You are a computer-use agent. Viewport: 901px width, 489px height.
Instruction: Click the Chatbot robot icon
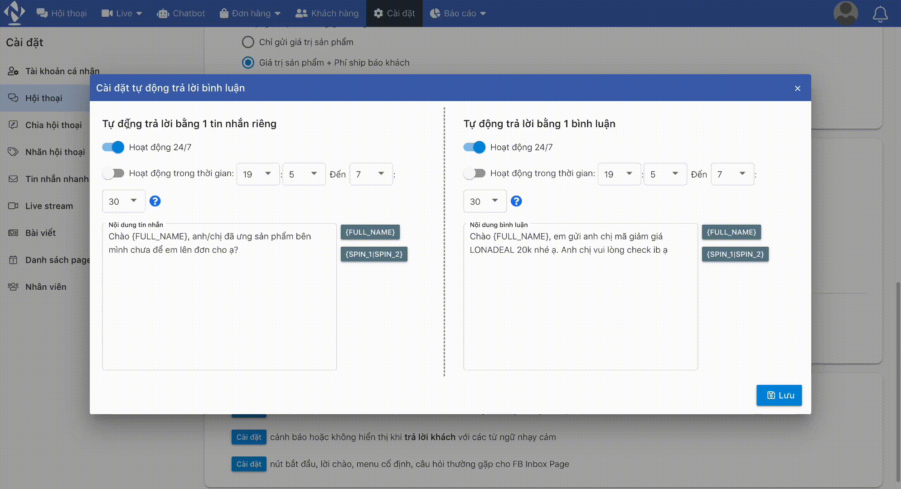[x=163, y=14]
